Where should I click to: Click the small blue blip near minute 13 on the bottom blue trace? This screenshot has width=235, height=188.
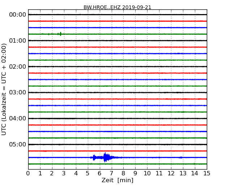(181, 157)
